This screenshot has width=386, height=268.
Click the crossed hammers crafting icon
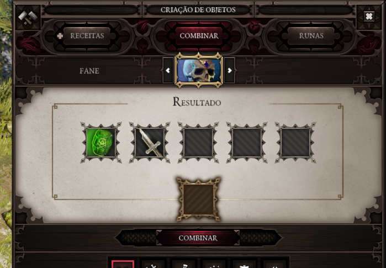click(x=28, y=17)
